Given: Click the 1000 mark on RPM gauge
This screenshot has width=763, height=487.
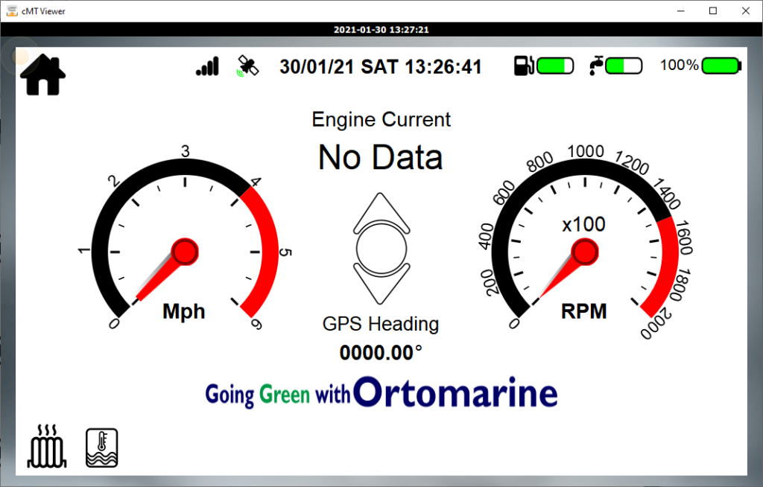Looking at the screenshot, I should [586, 151].
